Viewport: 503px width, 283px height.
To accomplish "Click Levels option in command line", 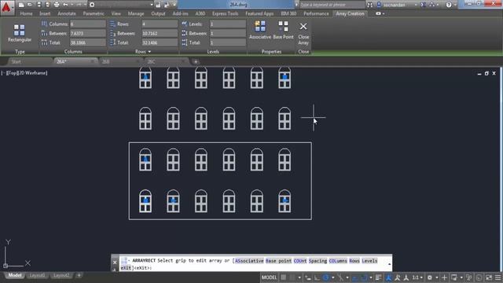I will pyautogui.click(x=369, y=261).
